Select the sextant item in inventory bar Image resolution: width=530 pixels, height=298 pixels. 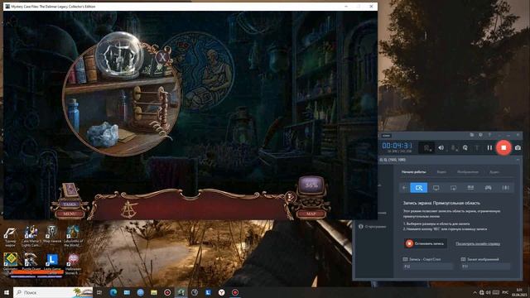[129, 209]
